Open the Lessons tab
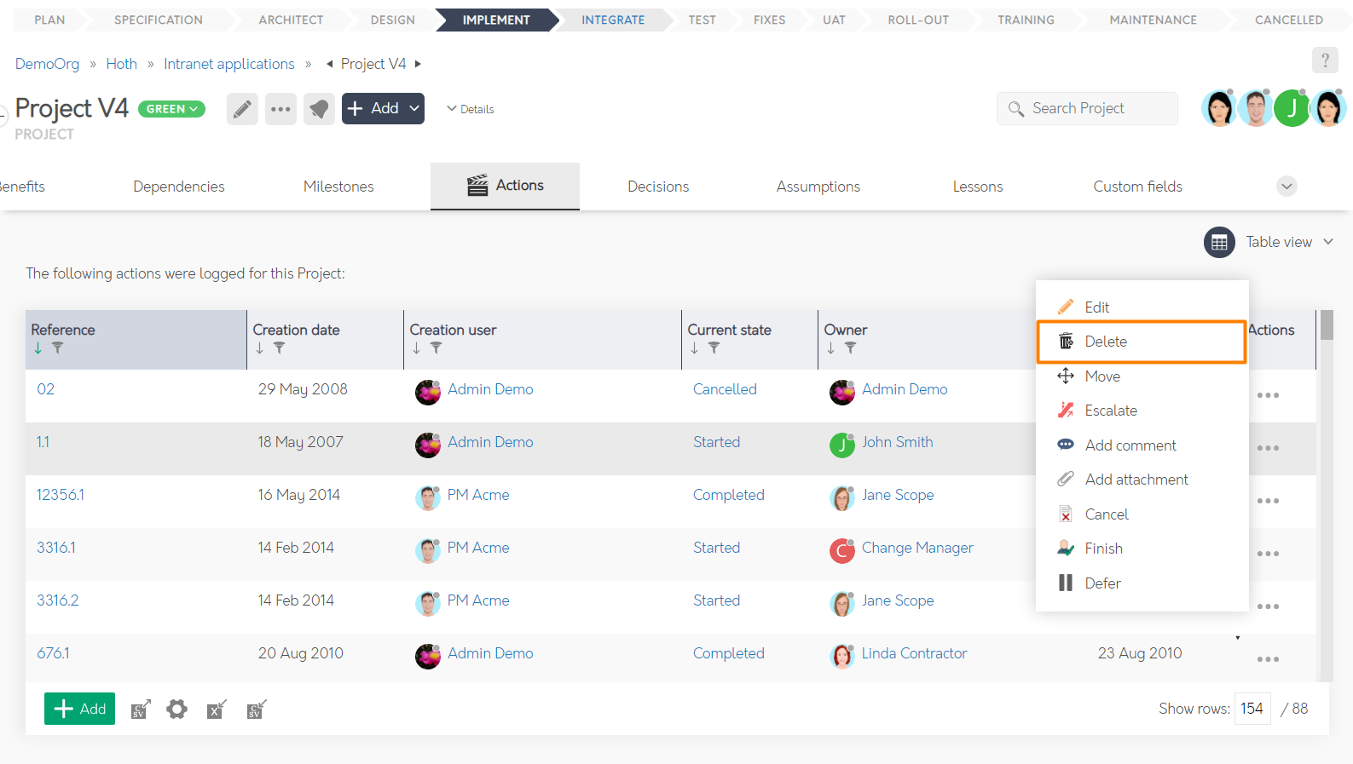Viewport: 1353px width, 764px height. (x=978, y=187)
